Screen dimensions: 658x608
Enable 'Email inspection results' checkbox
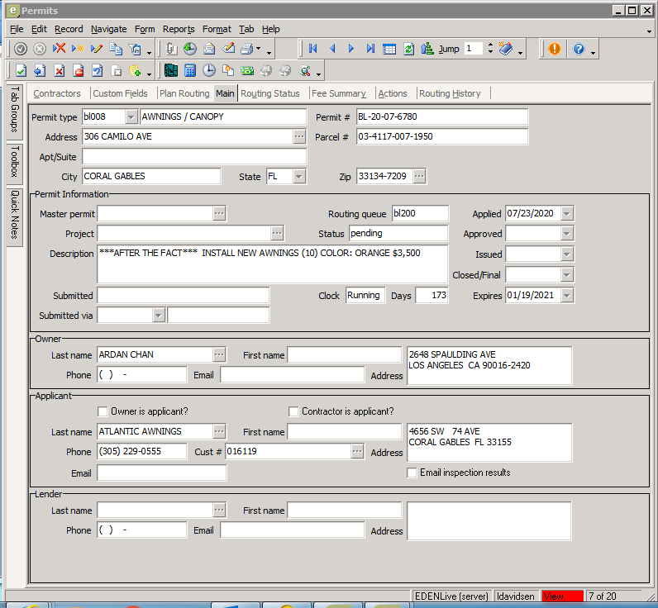pos(412,473)
